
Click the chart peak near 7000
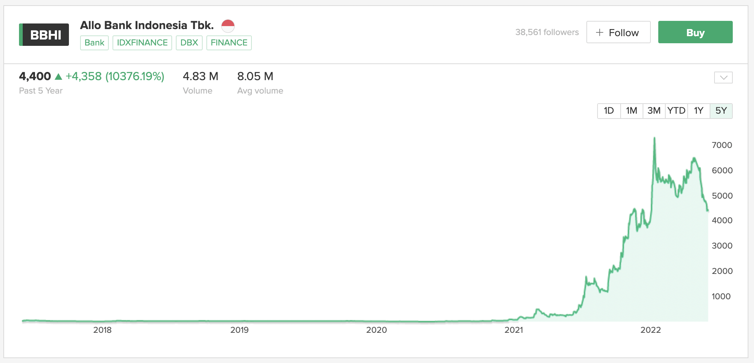(655, 139)
